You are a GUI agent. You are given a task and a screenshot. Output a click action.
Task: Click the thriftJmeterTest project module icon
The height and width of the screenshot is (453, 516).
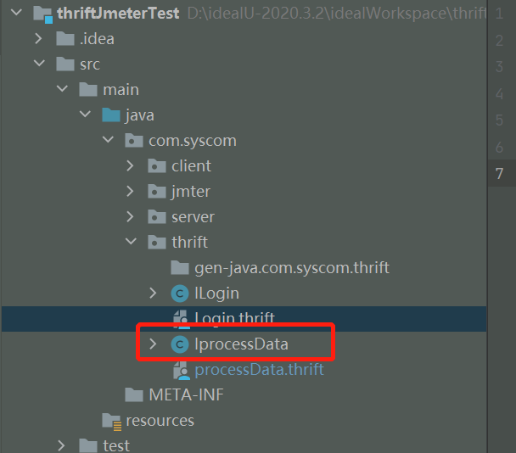(42, 14)
